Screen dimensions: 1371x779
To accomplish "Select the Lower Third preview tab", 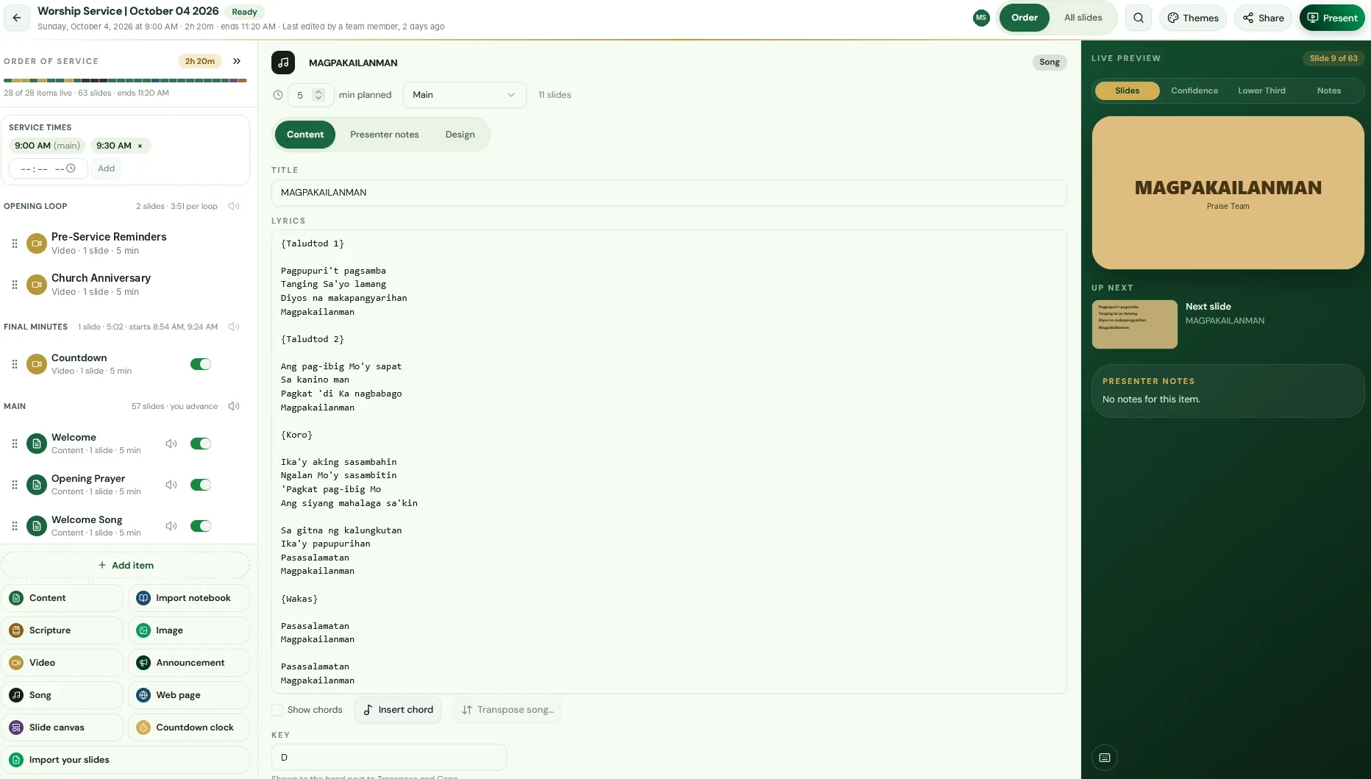I will (x=1261, y=90).
